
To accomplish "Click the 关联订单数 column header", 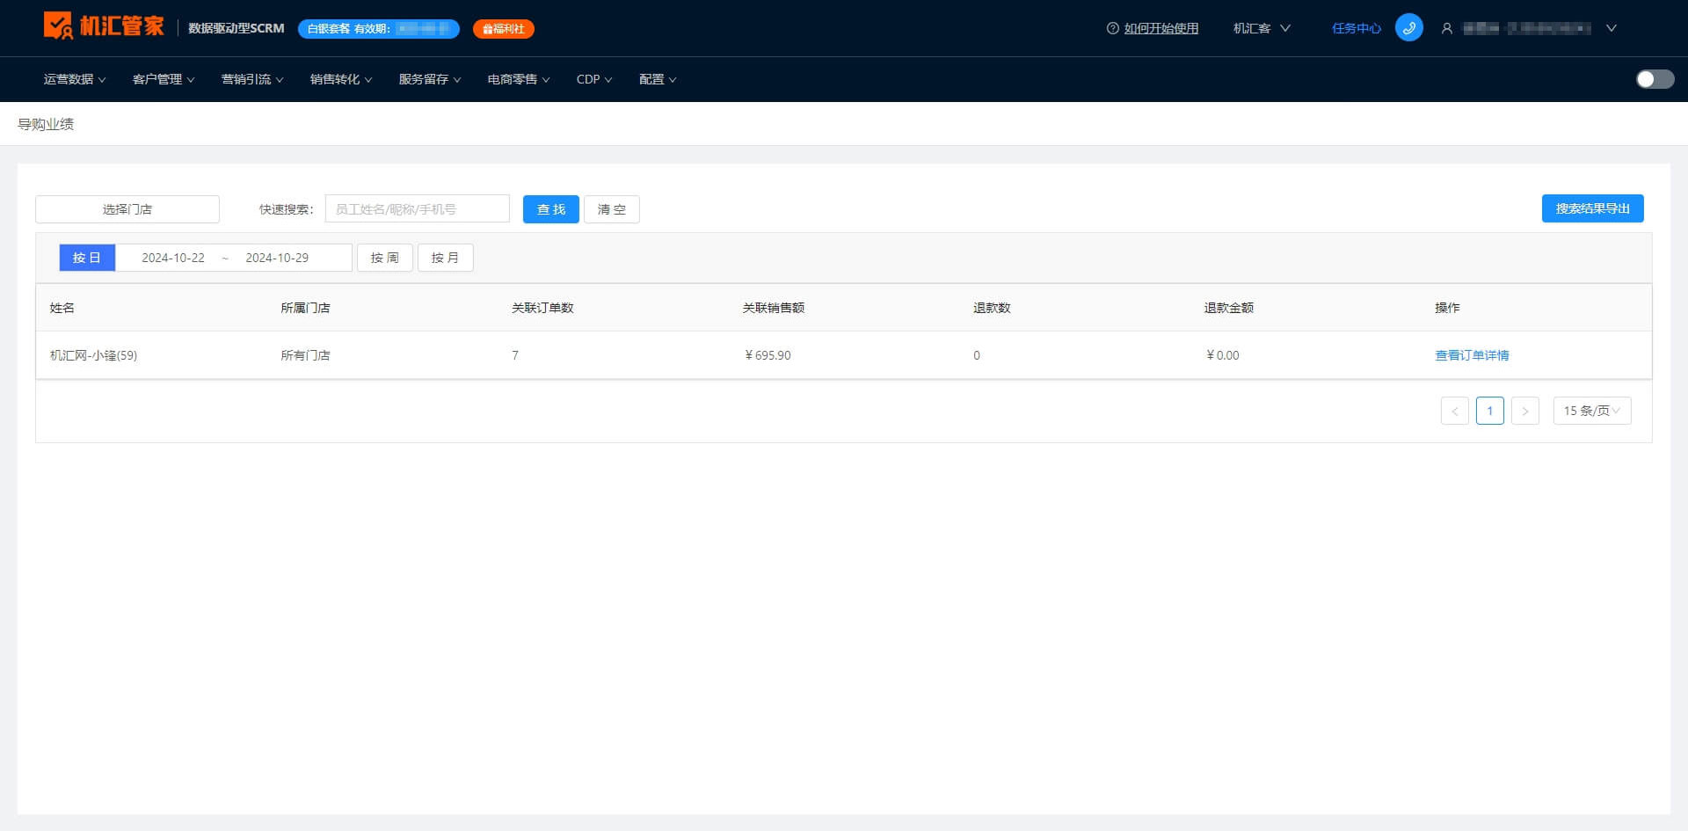I will click(x=542, y=308).
